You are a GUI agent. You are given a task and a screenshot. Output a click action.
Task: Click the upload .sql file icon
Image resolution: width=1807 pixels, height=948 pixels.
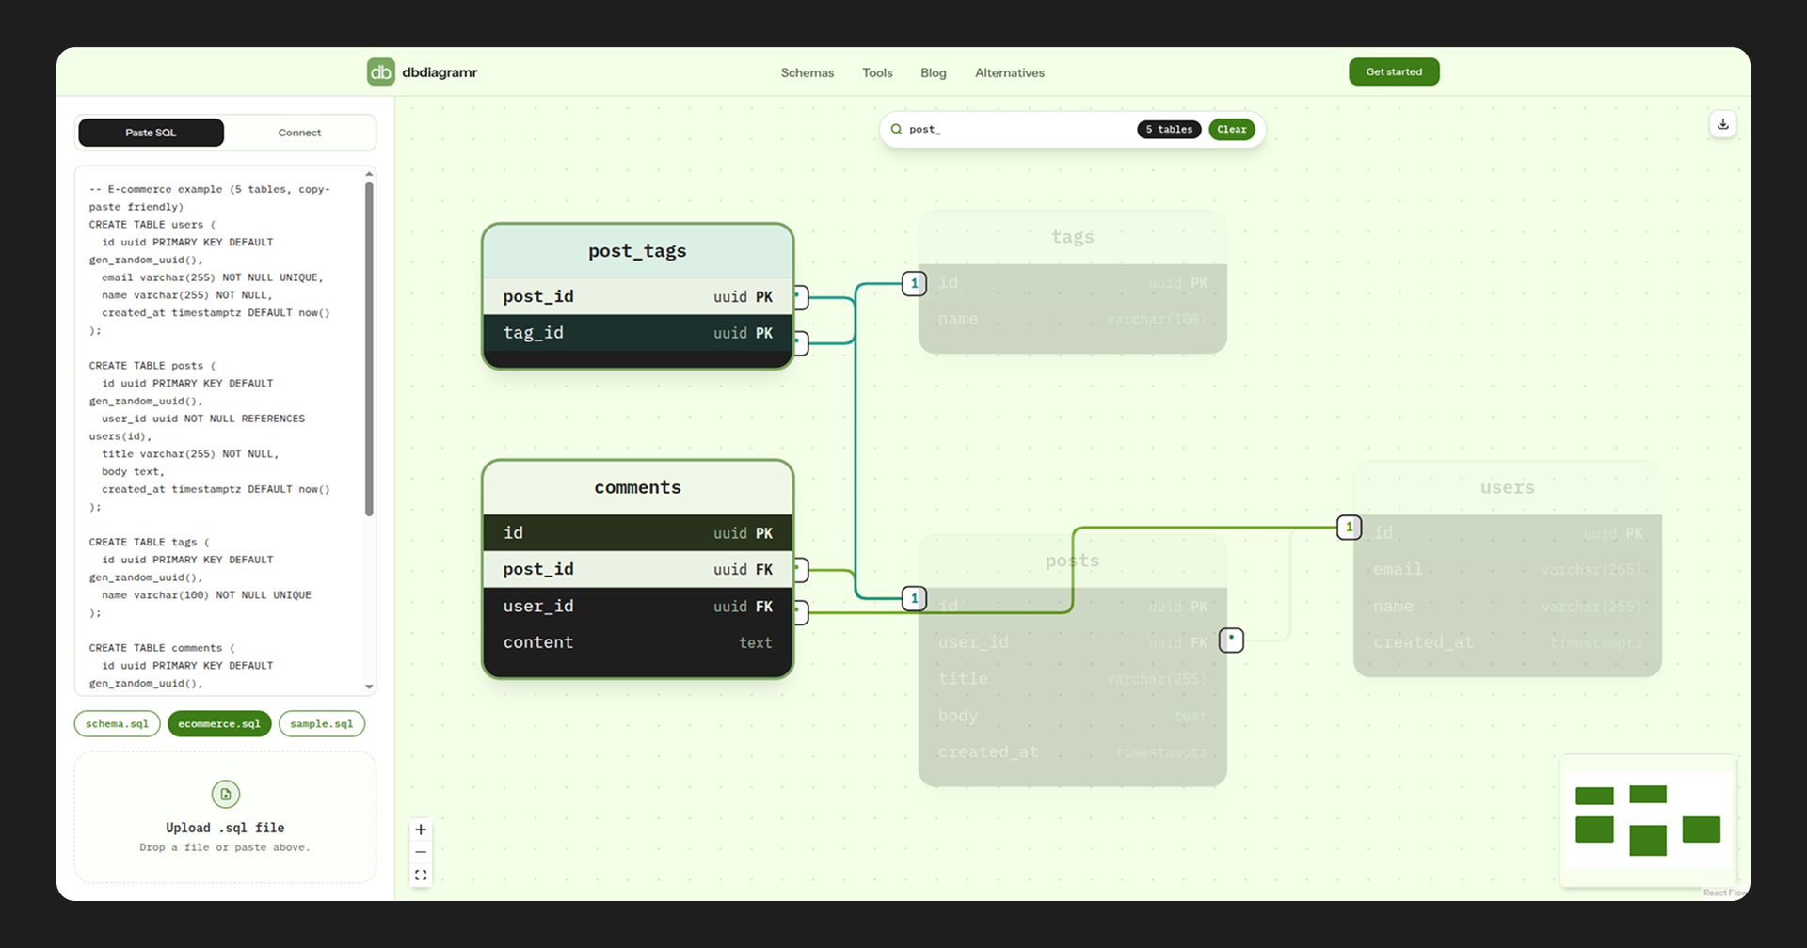226,794
